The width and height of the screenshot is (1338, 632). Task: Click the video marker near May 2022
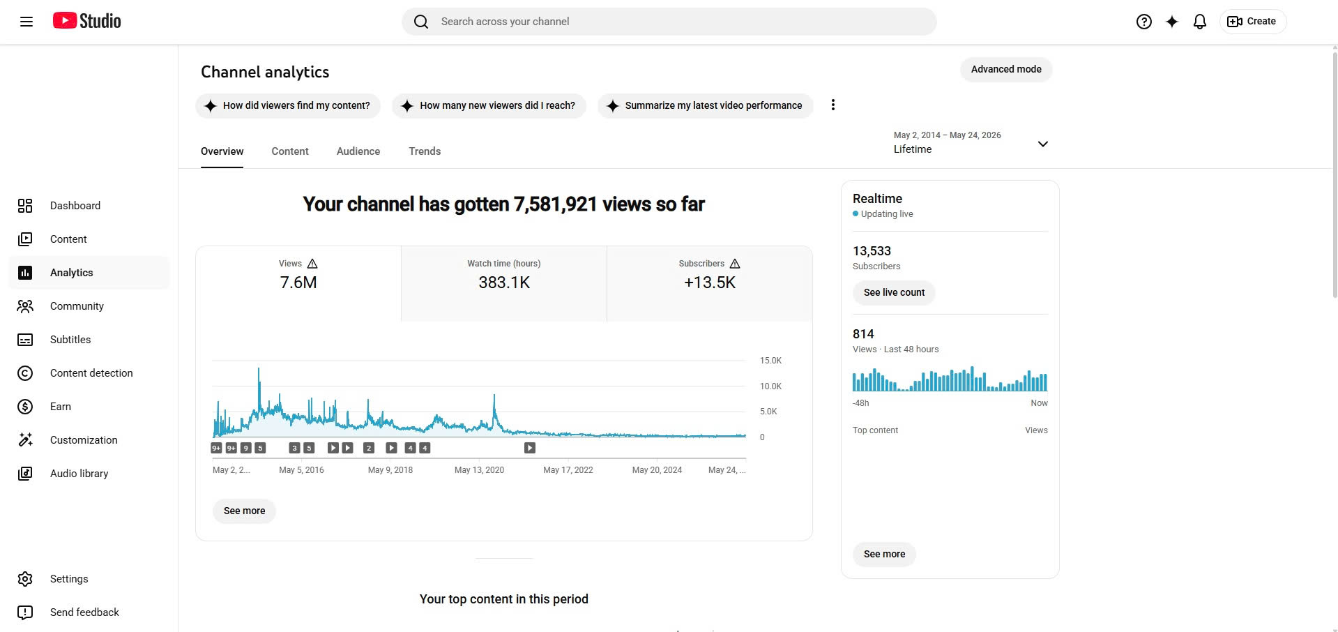530,448
